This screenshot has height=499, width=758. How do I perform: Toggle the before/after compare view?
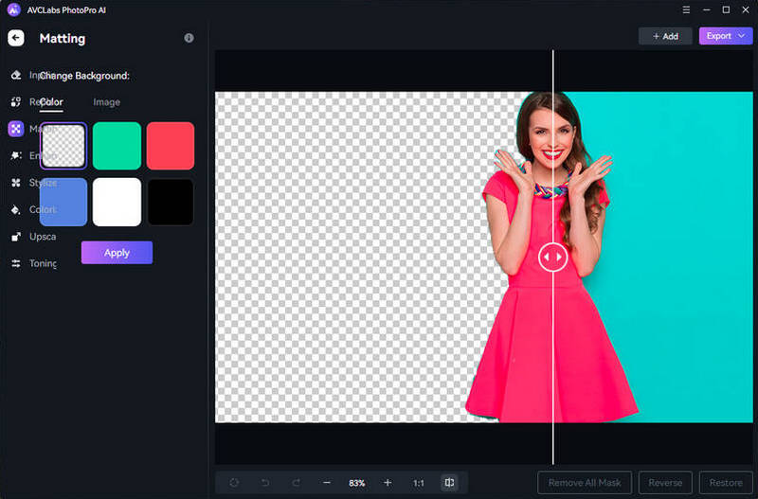pyautogui.click(x=449, y=483)
